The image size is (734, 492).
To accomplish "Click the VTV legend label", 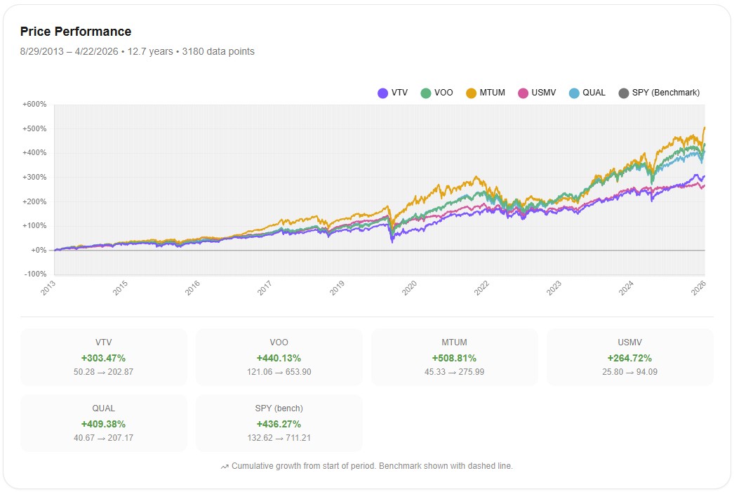I will [x=399, y=93].
